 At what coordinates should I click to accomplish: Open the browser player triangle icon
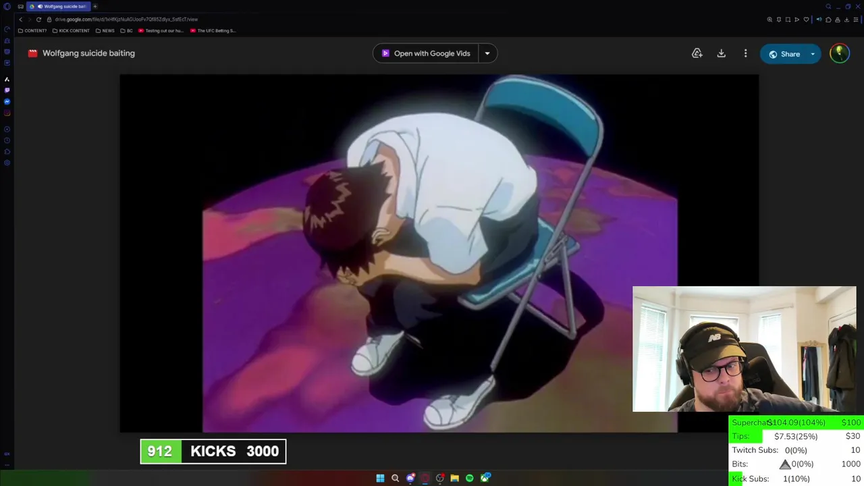tap(796, 20)
